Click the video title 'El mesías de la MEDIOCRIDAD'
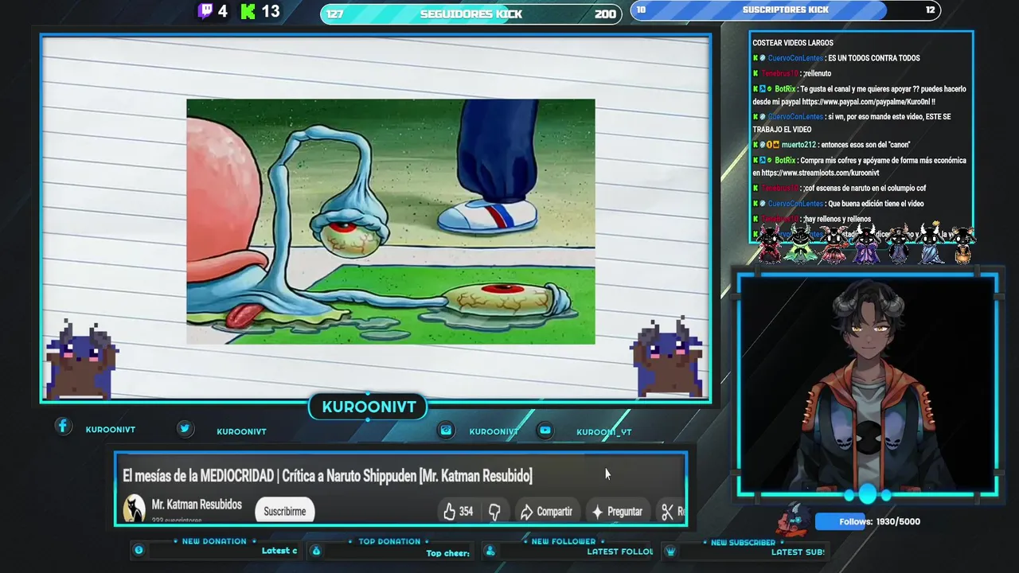Screen dimensions: 1019x573 [x=327, y=476]
